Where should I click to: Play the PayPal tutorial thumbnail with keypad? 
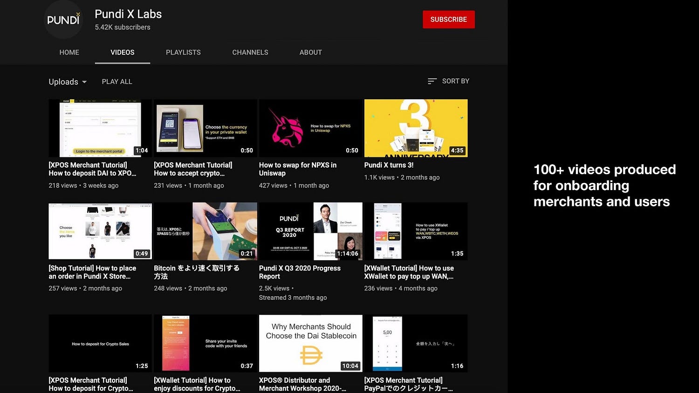pyautogui.click(x=416, y=344)
